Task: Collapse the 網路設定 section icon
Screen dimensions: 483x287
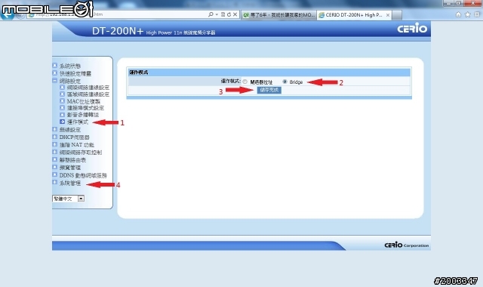Action: click(55, 81)
